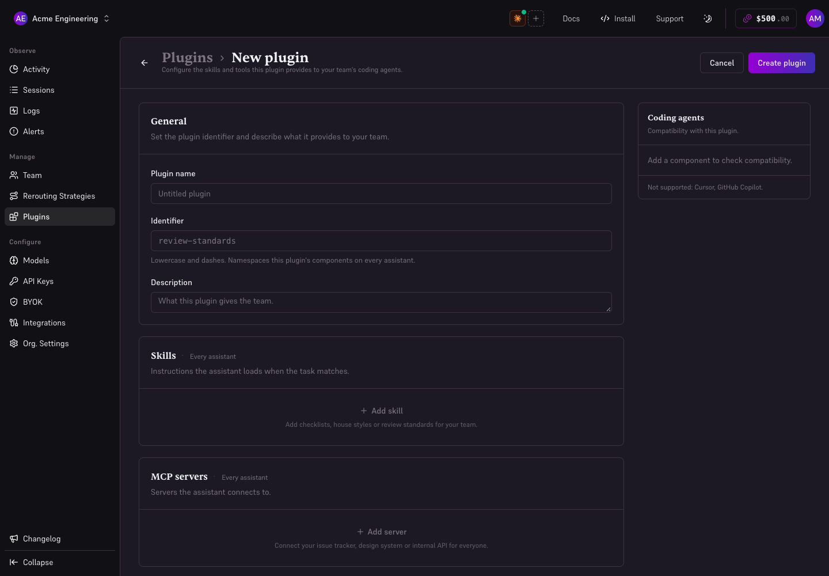The image size is (829, 576).
Task: Go back with the left arrow
Action: pyautogui.click(x=144, y=63)
